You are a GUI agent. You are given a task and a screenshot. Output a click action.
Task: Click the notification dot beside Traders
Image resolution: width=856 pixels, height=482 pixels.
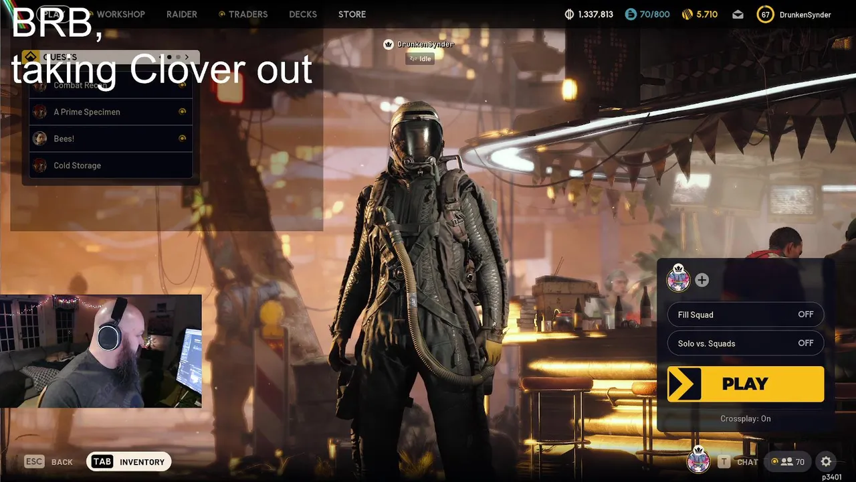coord(222,14)
